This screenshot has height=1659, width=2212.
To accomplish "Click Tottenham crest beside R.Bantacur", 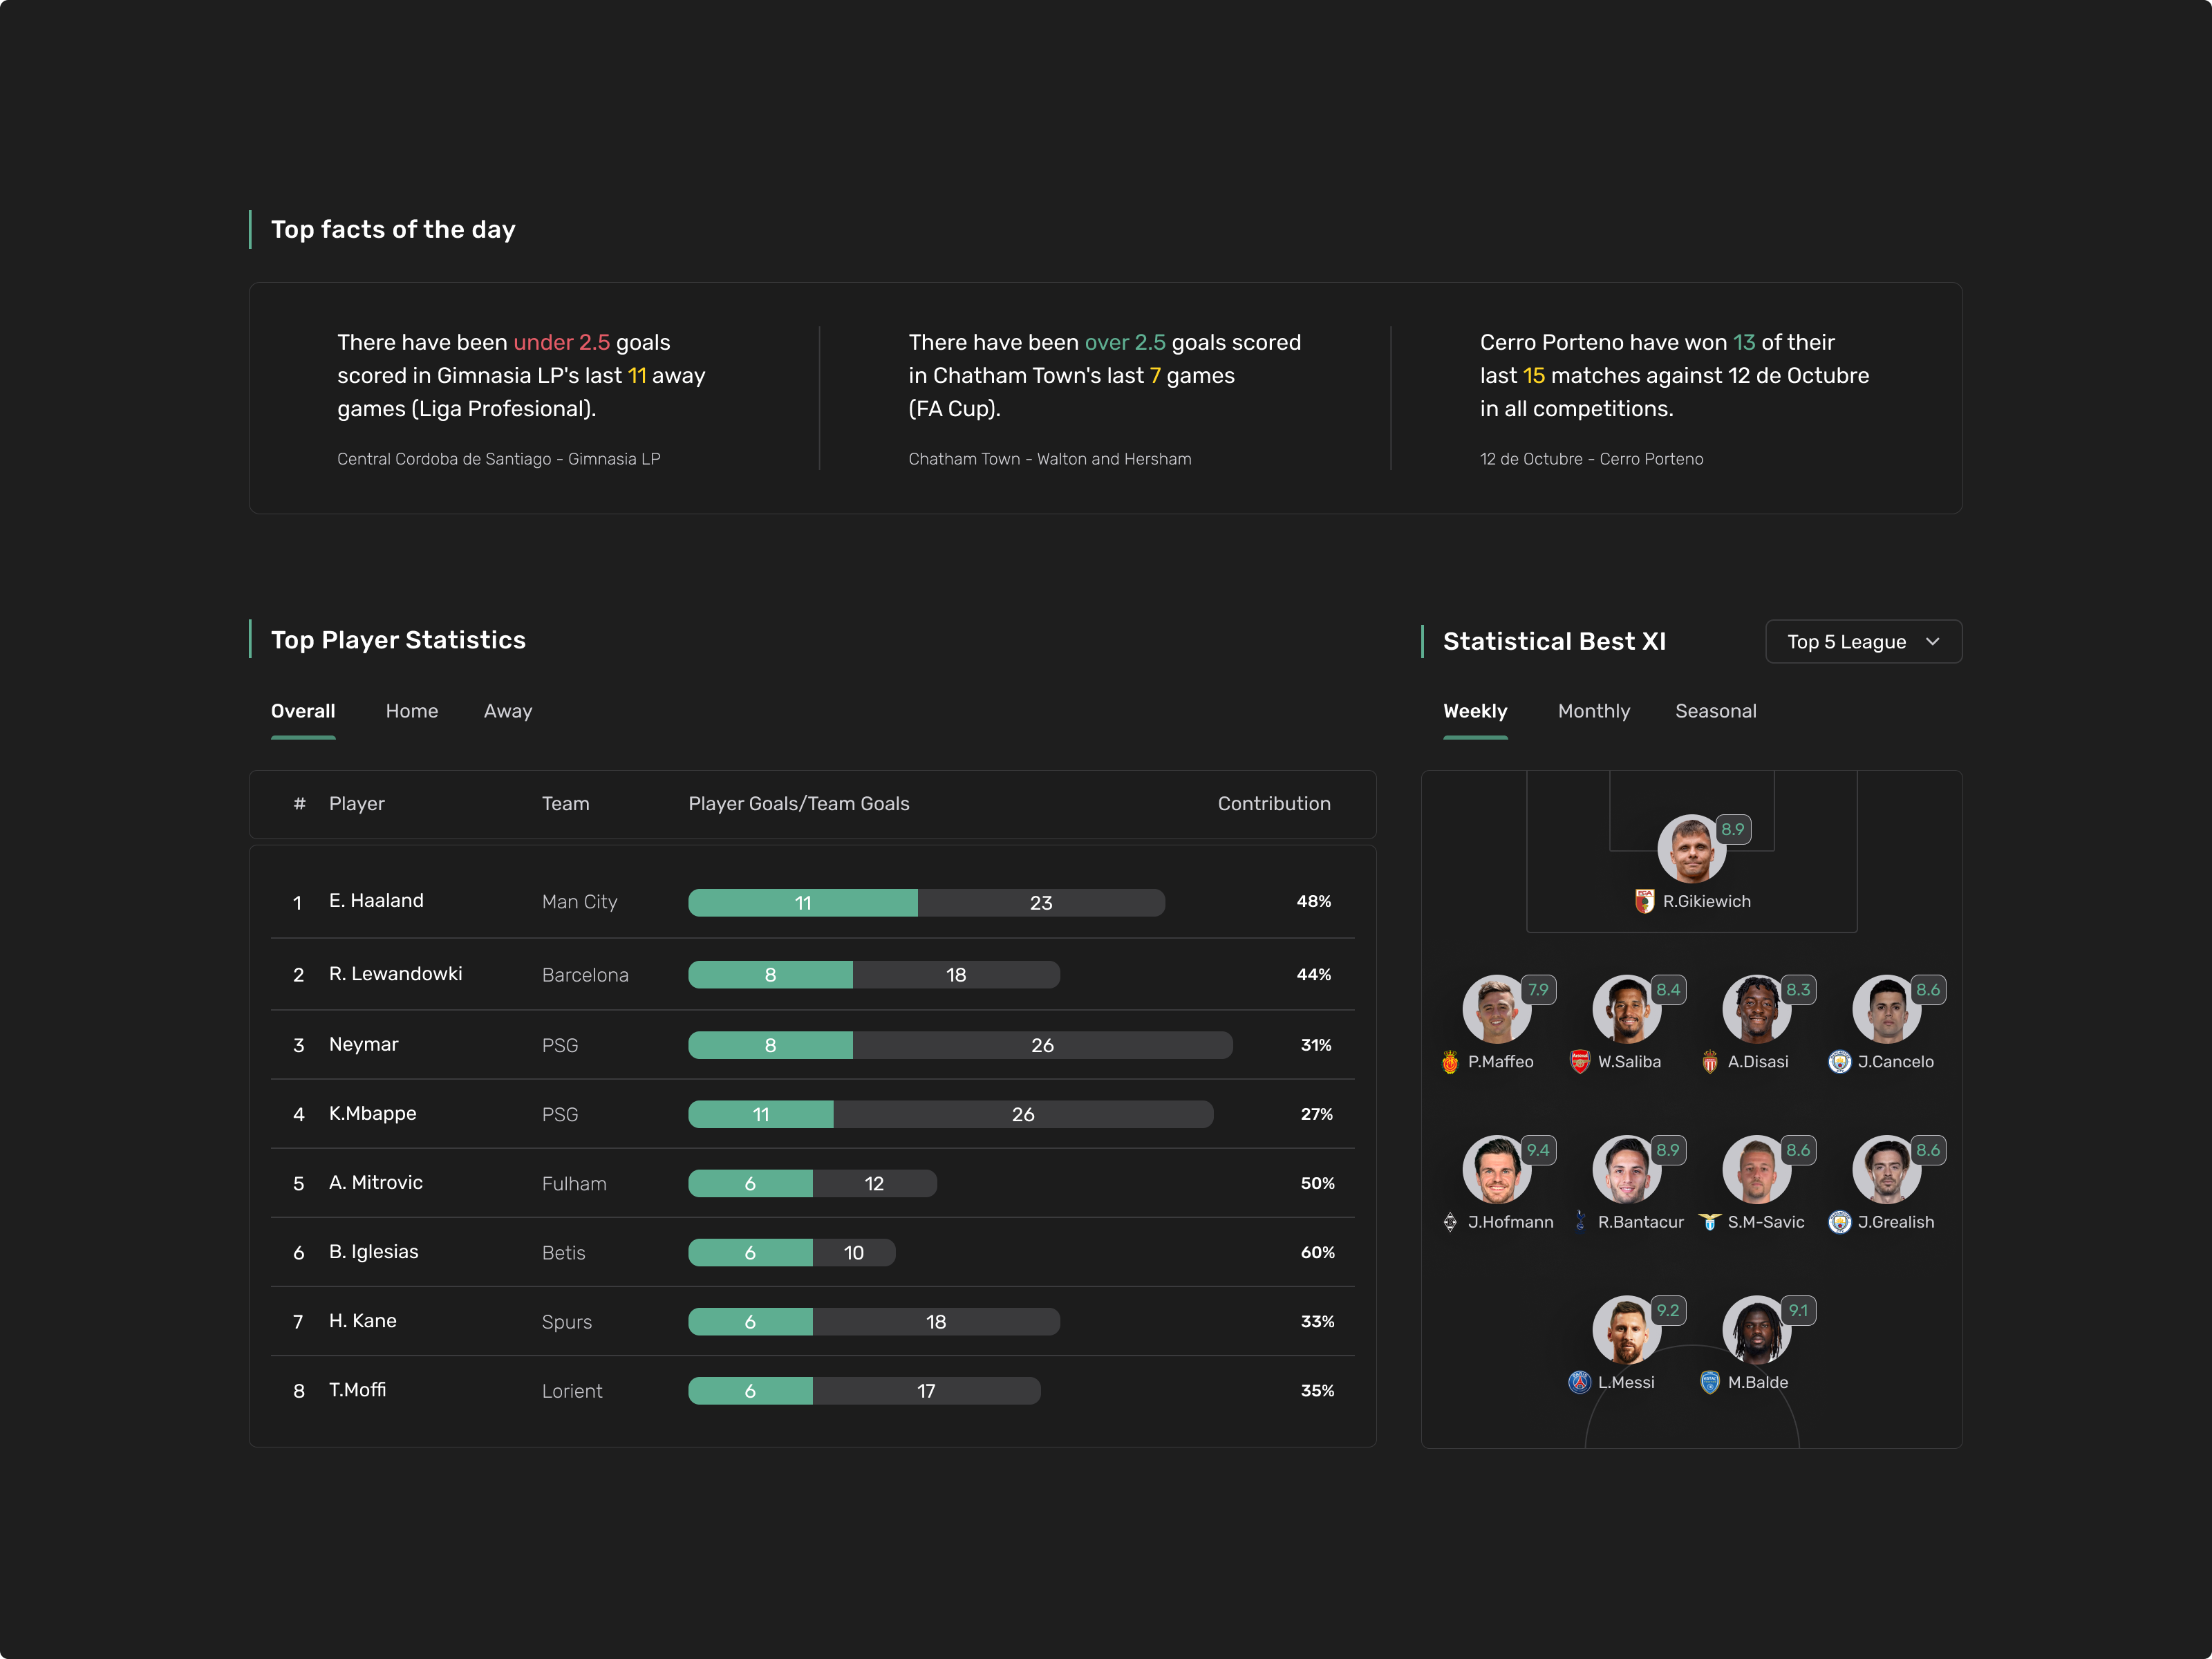I will coord(1580,1221).
